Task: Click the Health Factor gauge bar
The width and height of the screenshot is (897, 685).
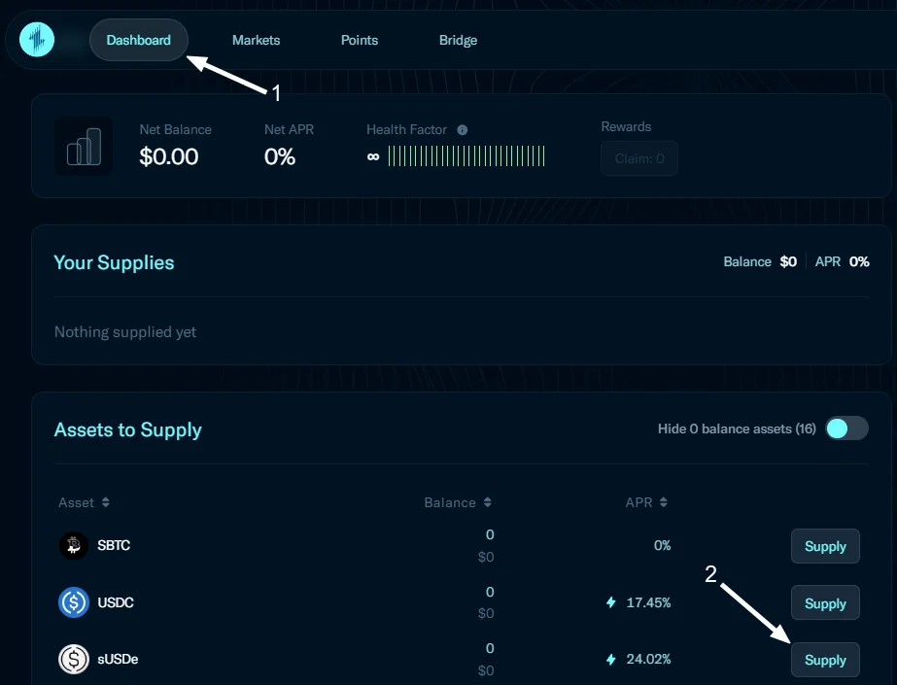Action: [x=466, y=156]
